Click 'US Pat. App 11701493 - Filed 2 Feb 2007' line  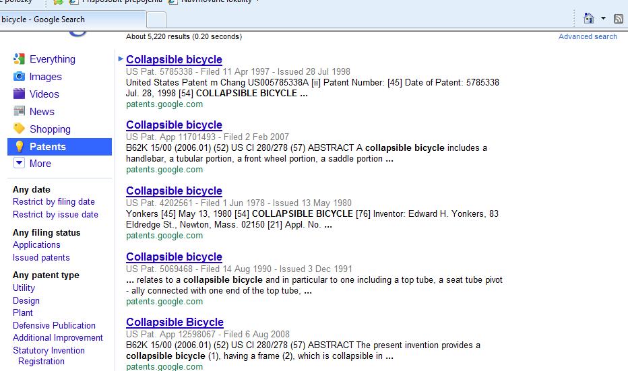(208, 137)
